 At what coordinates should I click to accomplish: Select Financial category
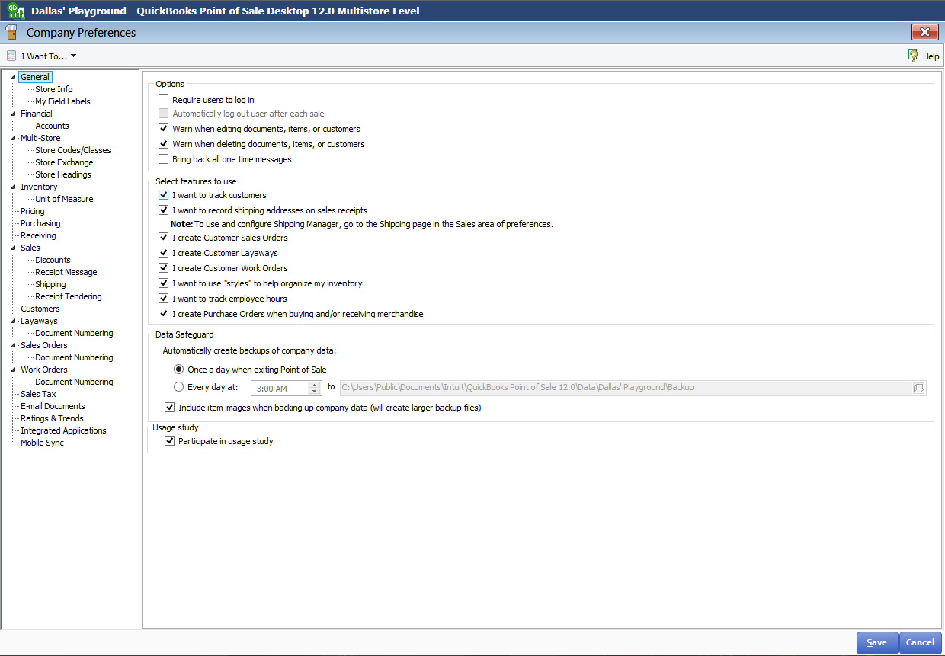[x=37, y=114]
